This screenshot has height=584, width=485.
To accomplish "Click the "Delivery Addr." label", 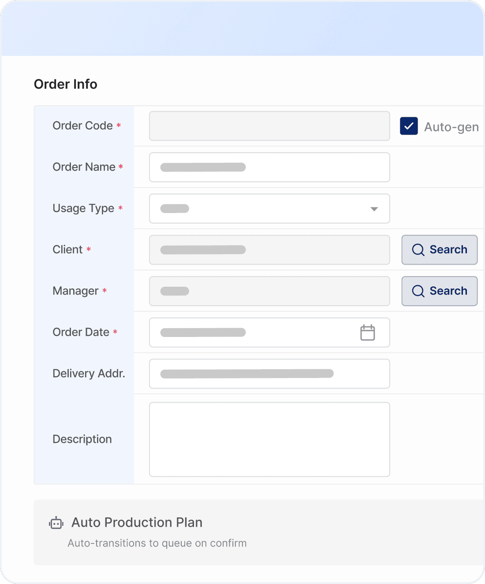I will 89,374.
